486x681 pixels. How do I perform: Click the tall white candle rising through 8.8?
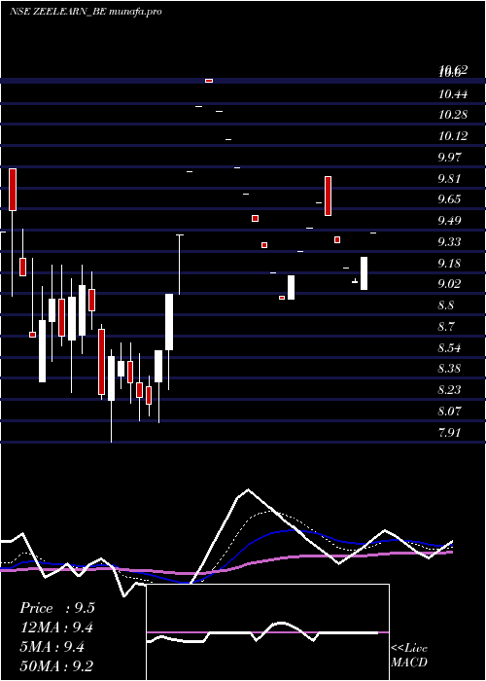tap(169, 322)
